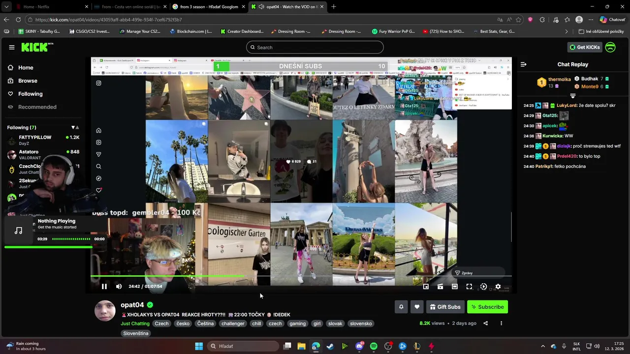
Task: Open the three-dot more options menu
Action: tap(501, 324)
